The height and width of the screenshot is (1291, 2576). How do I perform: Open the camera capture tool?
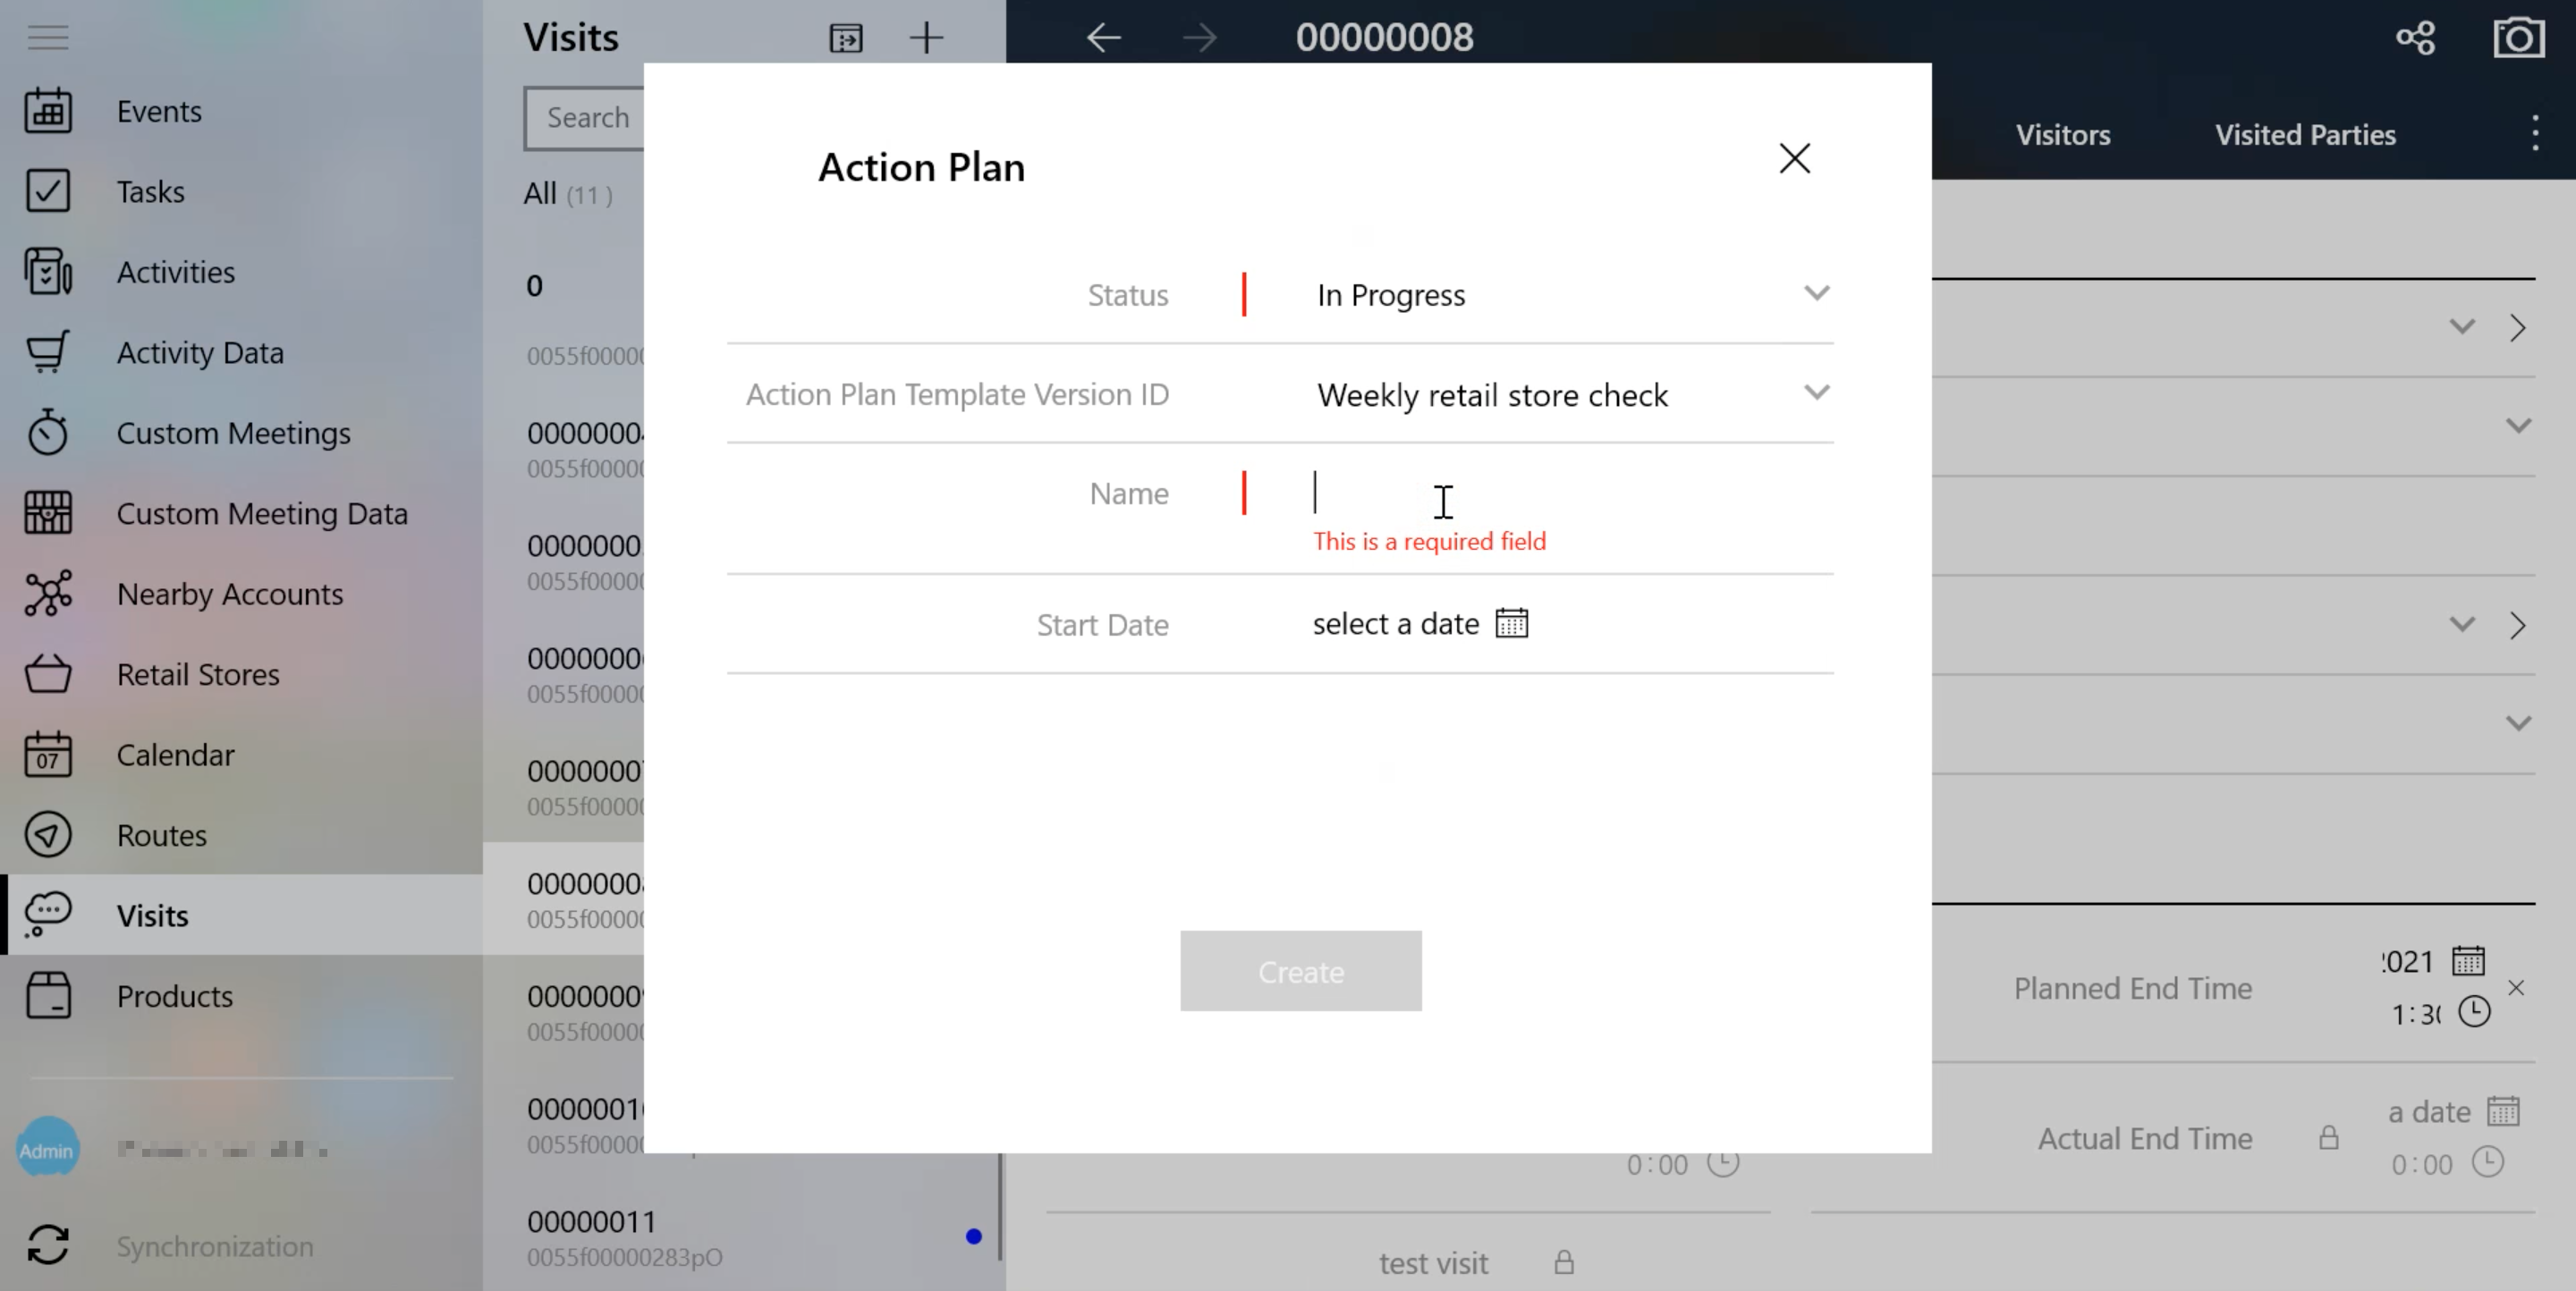(2519, 37)
